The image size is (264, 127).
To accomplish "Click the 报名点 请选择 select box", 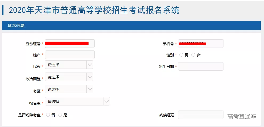I will (x=74, y=101).
